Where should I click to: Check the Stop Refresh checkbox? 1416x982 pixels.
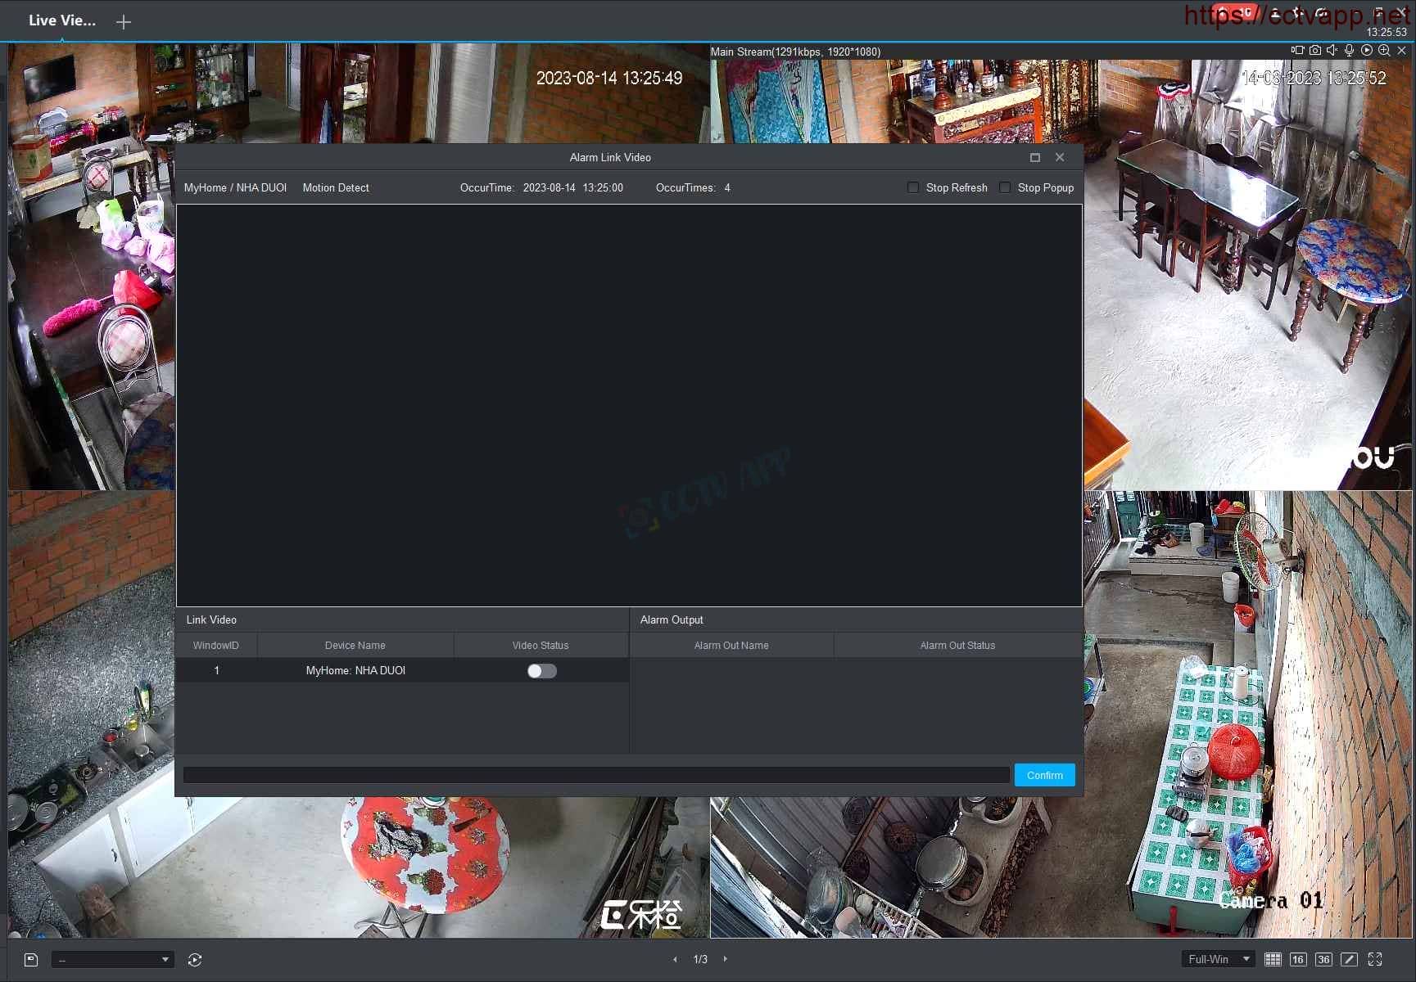(913, 187)
